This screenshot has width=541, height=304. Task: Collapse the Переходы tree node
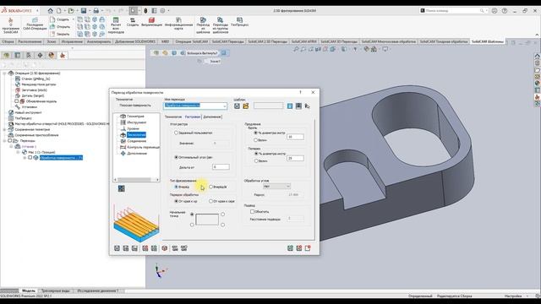pyautogui.click(x=4, y=141)
